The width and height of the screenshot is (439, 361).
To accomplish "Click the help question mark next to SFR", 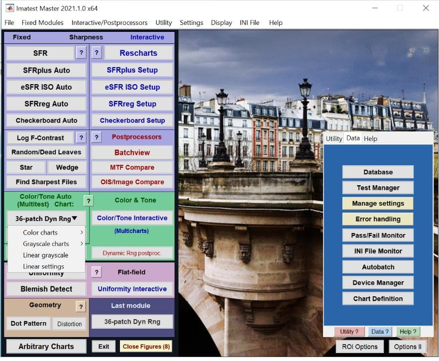I will coord(81,53).
